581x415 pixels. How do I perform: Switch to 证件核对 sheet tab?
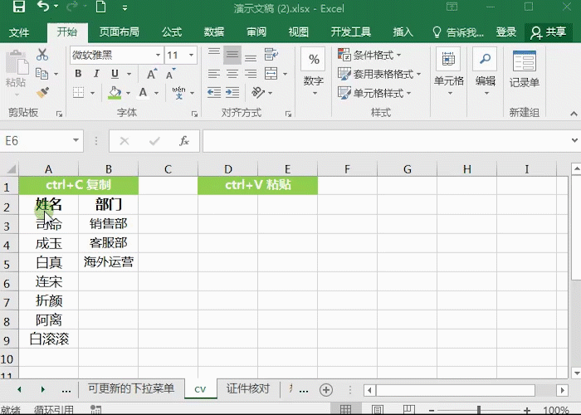[248, 388]
